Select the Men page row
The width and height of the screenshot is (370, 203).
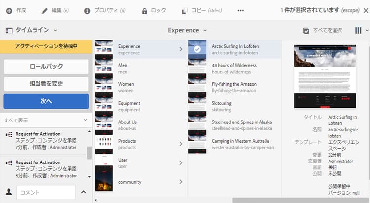tap(141, 68)
